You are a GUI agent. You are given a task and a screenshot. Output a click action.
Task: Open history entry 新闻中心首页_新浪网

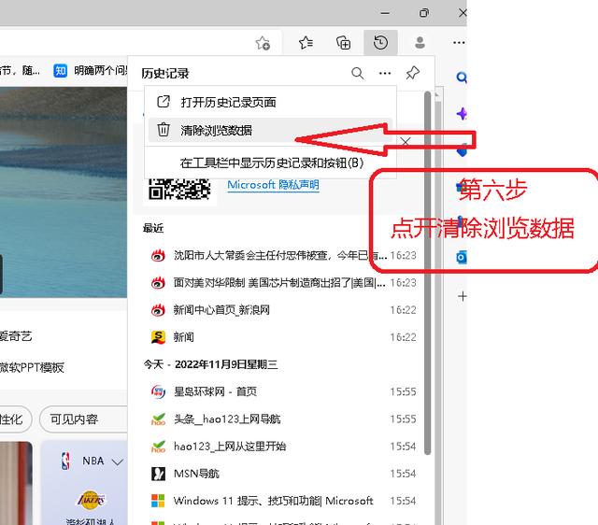(x=282, y=310)
